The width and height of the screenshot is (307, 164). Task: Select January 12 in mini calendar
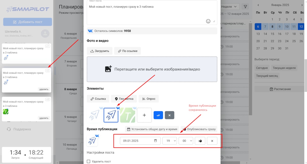[x=301, y=27]
